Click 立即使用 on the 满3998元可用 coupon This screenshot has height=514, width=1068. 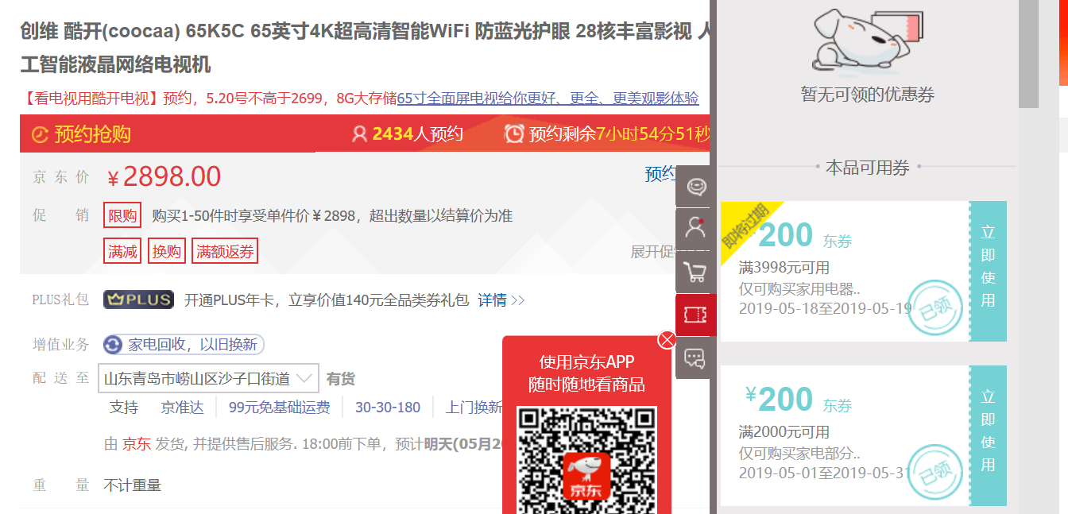point(988,271)
